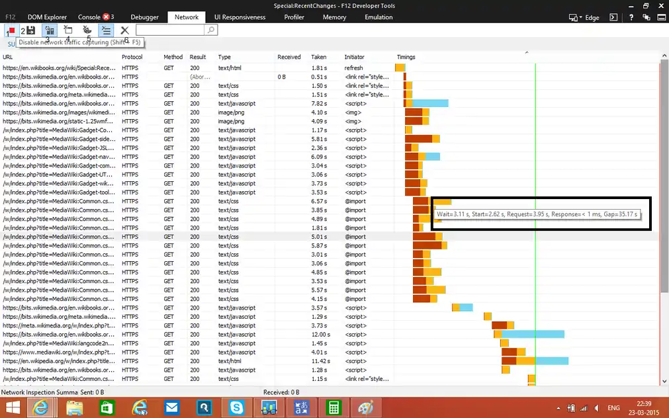Screen dimensions: 669x418
Task: Click the magnifier search icon
Action: 210,30
